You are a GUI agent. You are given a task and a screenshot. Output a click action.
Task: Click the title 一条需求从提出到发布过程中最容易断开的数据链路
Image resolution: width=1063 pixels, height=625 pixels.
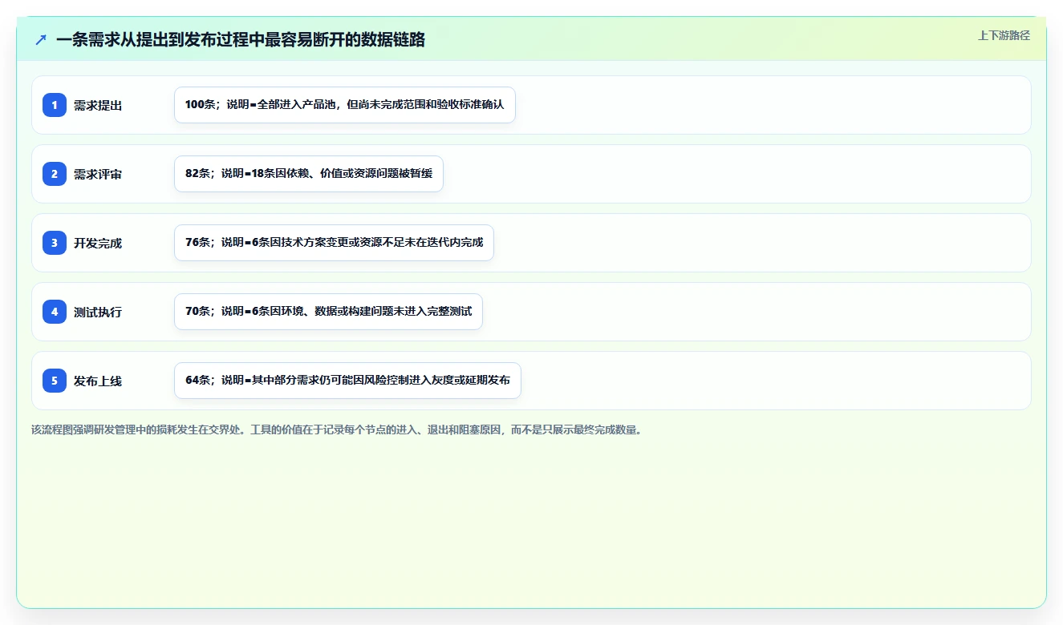pyautogui.click(x=241, y=40)
